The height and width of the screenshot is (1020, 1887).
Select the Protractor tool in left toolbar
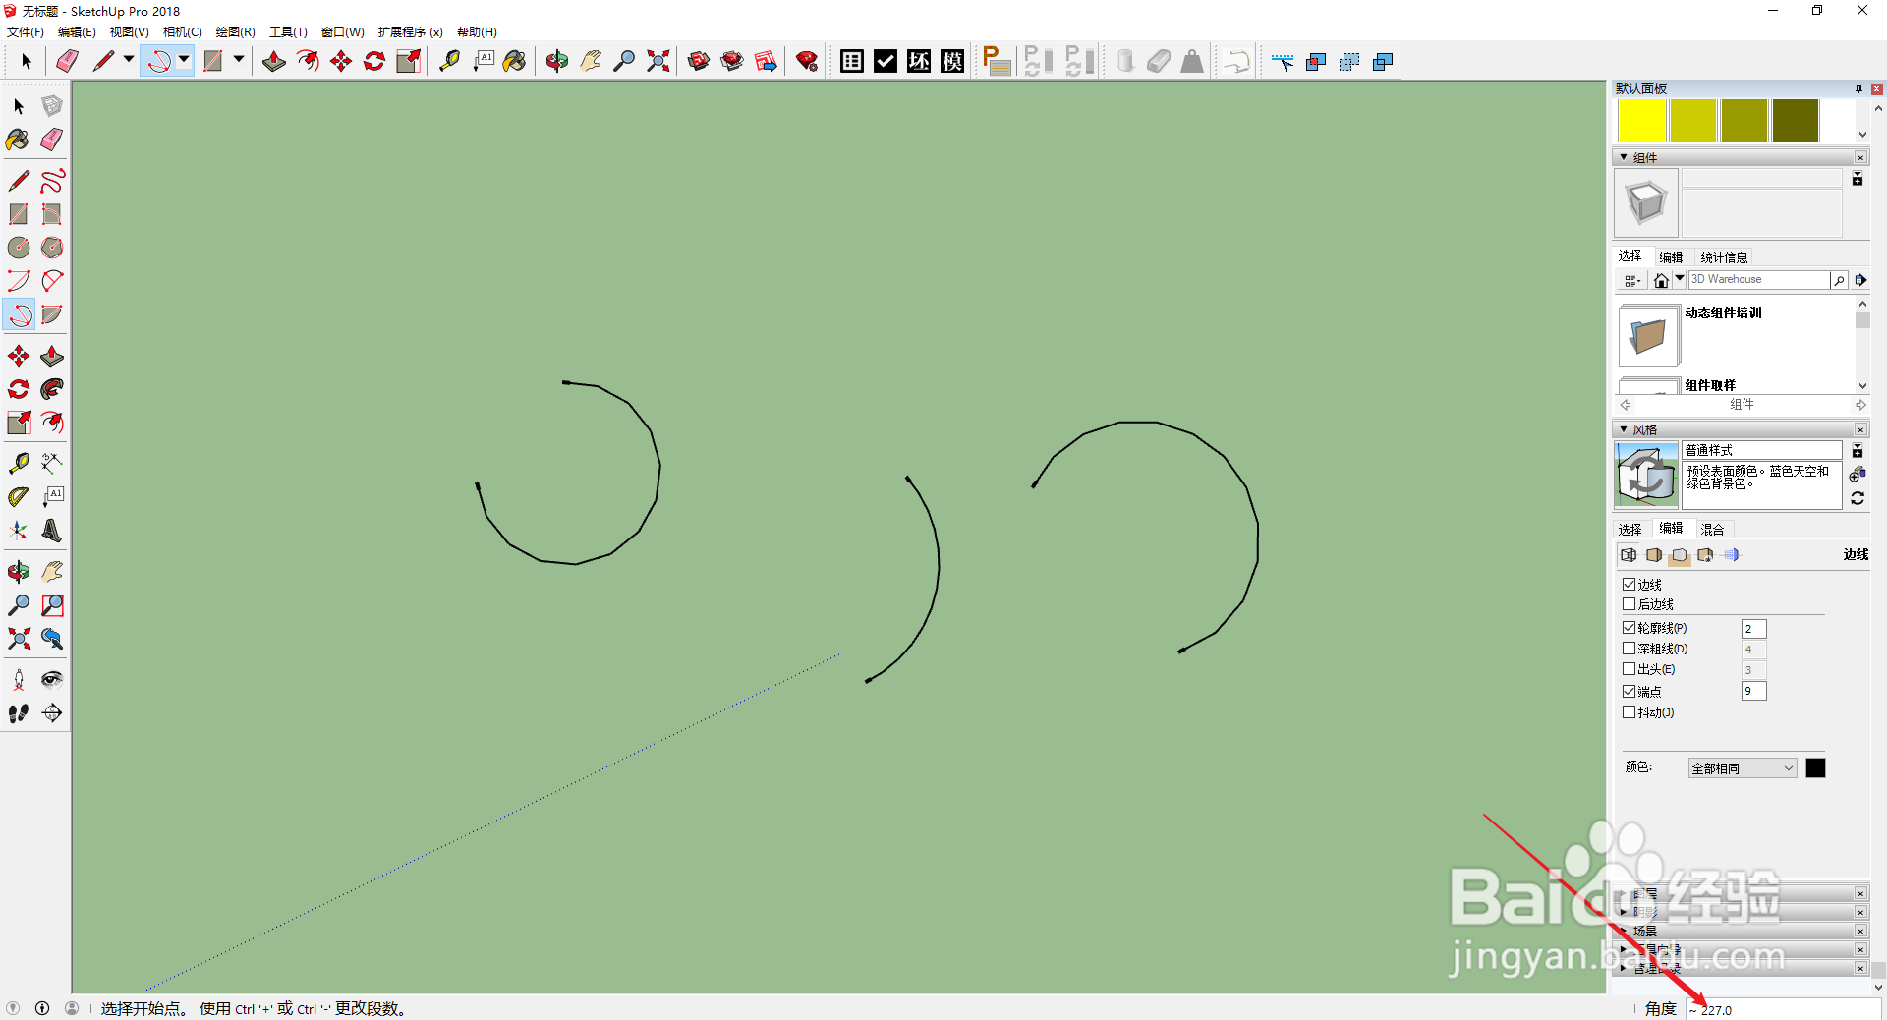point(19,497)
